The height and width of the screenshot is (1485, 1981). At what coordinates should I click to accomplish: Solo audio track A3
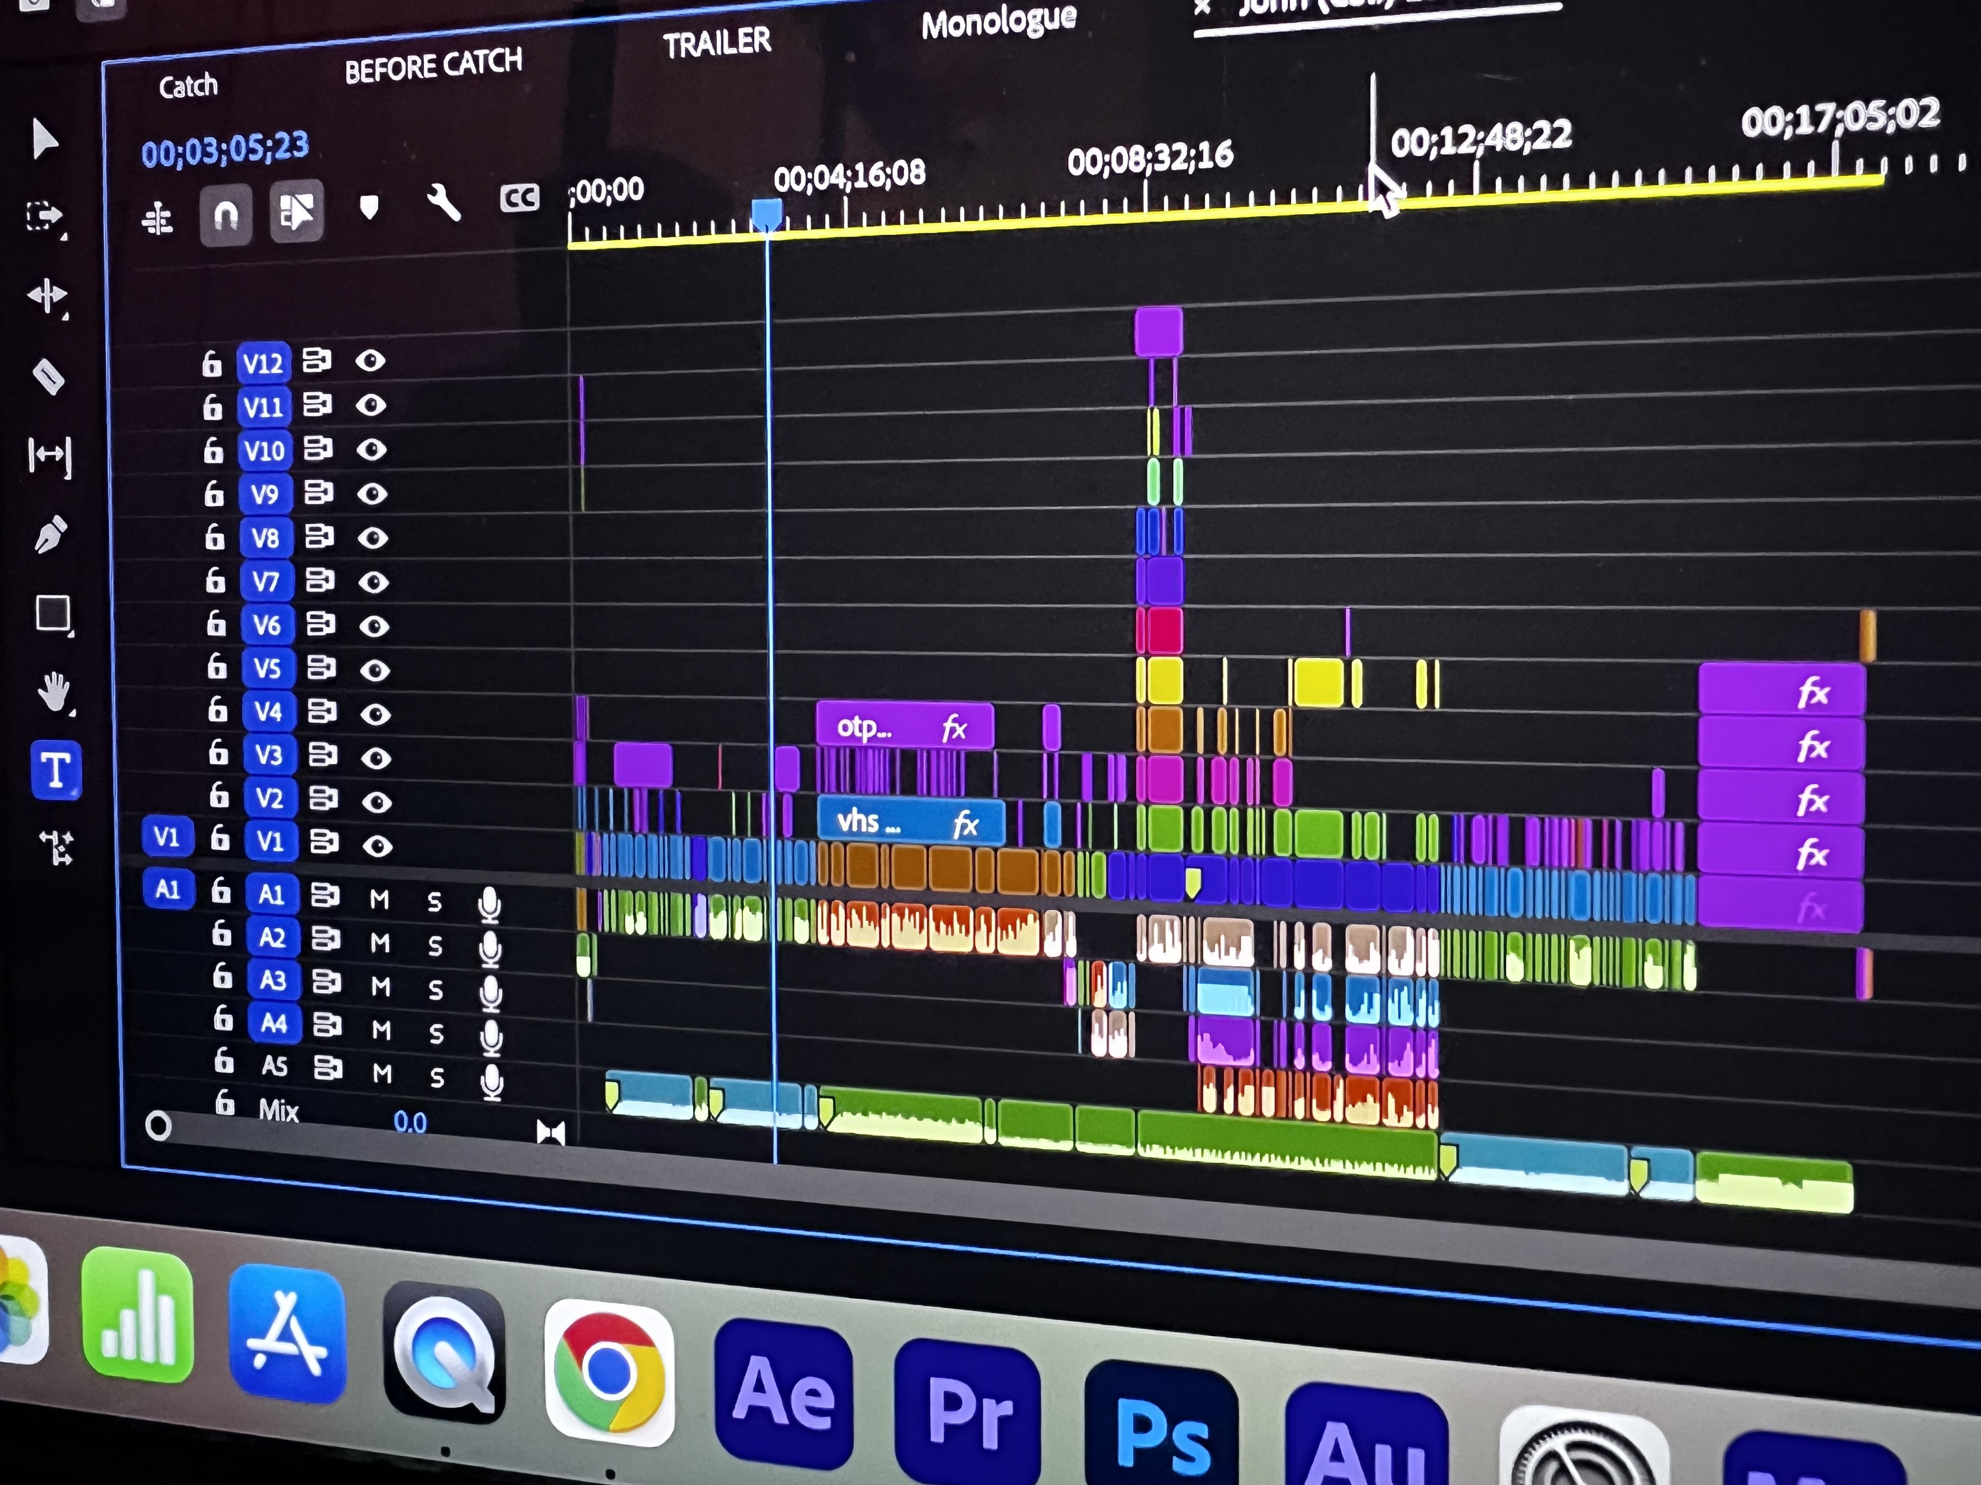pyautogui.click(x=435, y=989)
